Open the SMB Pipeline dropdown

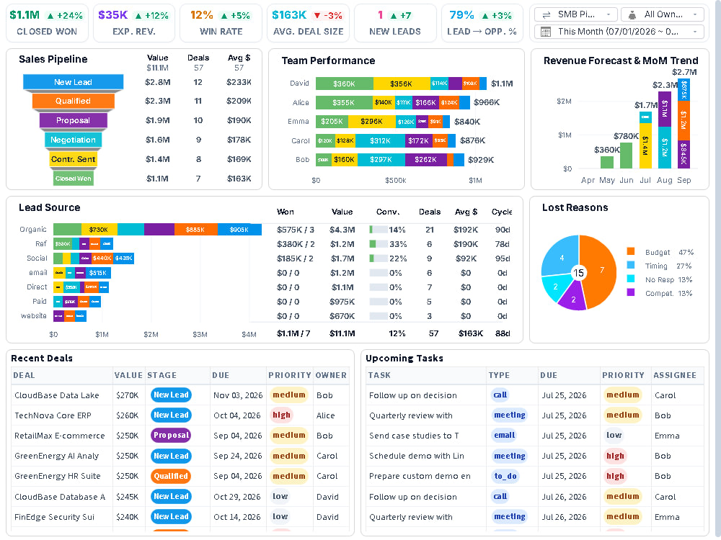click(575, 14)
